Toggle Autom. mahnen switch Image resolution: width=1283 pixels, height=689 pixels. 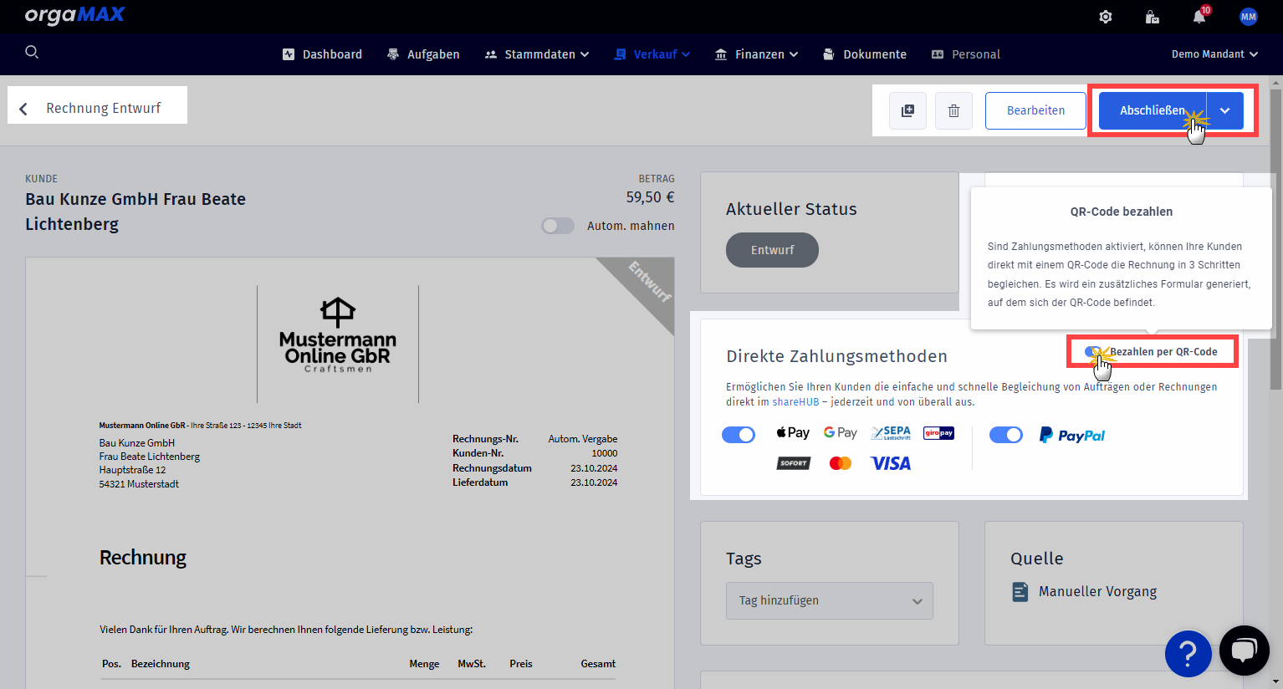tap(558, 226)
